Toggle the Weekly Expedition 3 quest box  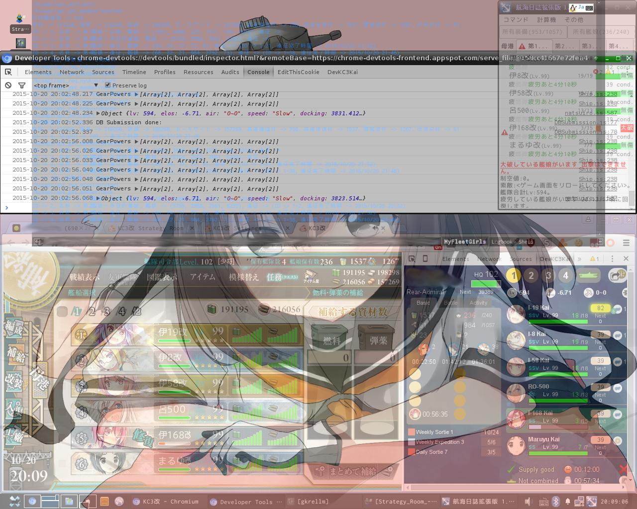[x=412, y=442]
